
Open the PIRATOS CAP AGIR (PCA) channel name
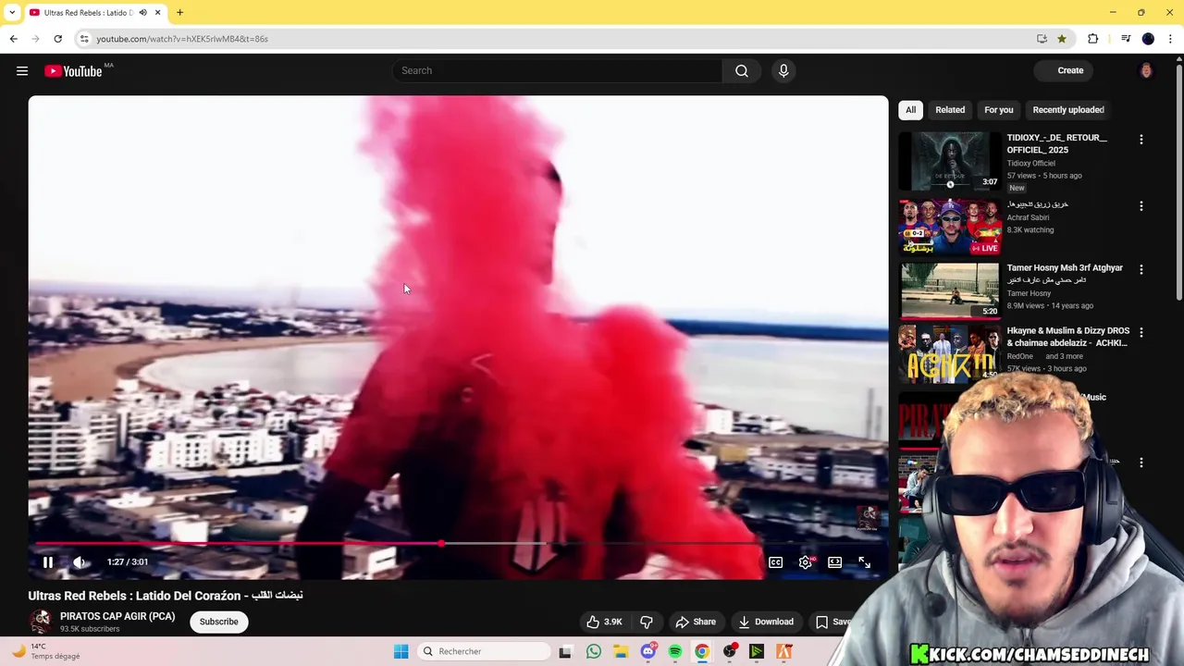[x=117, y=616]
